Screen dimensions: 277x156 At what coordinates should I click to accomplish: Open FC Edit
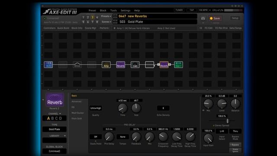coord(209,28)
